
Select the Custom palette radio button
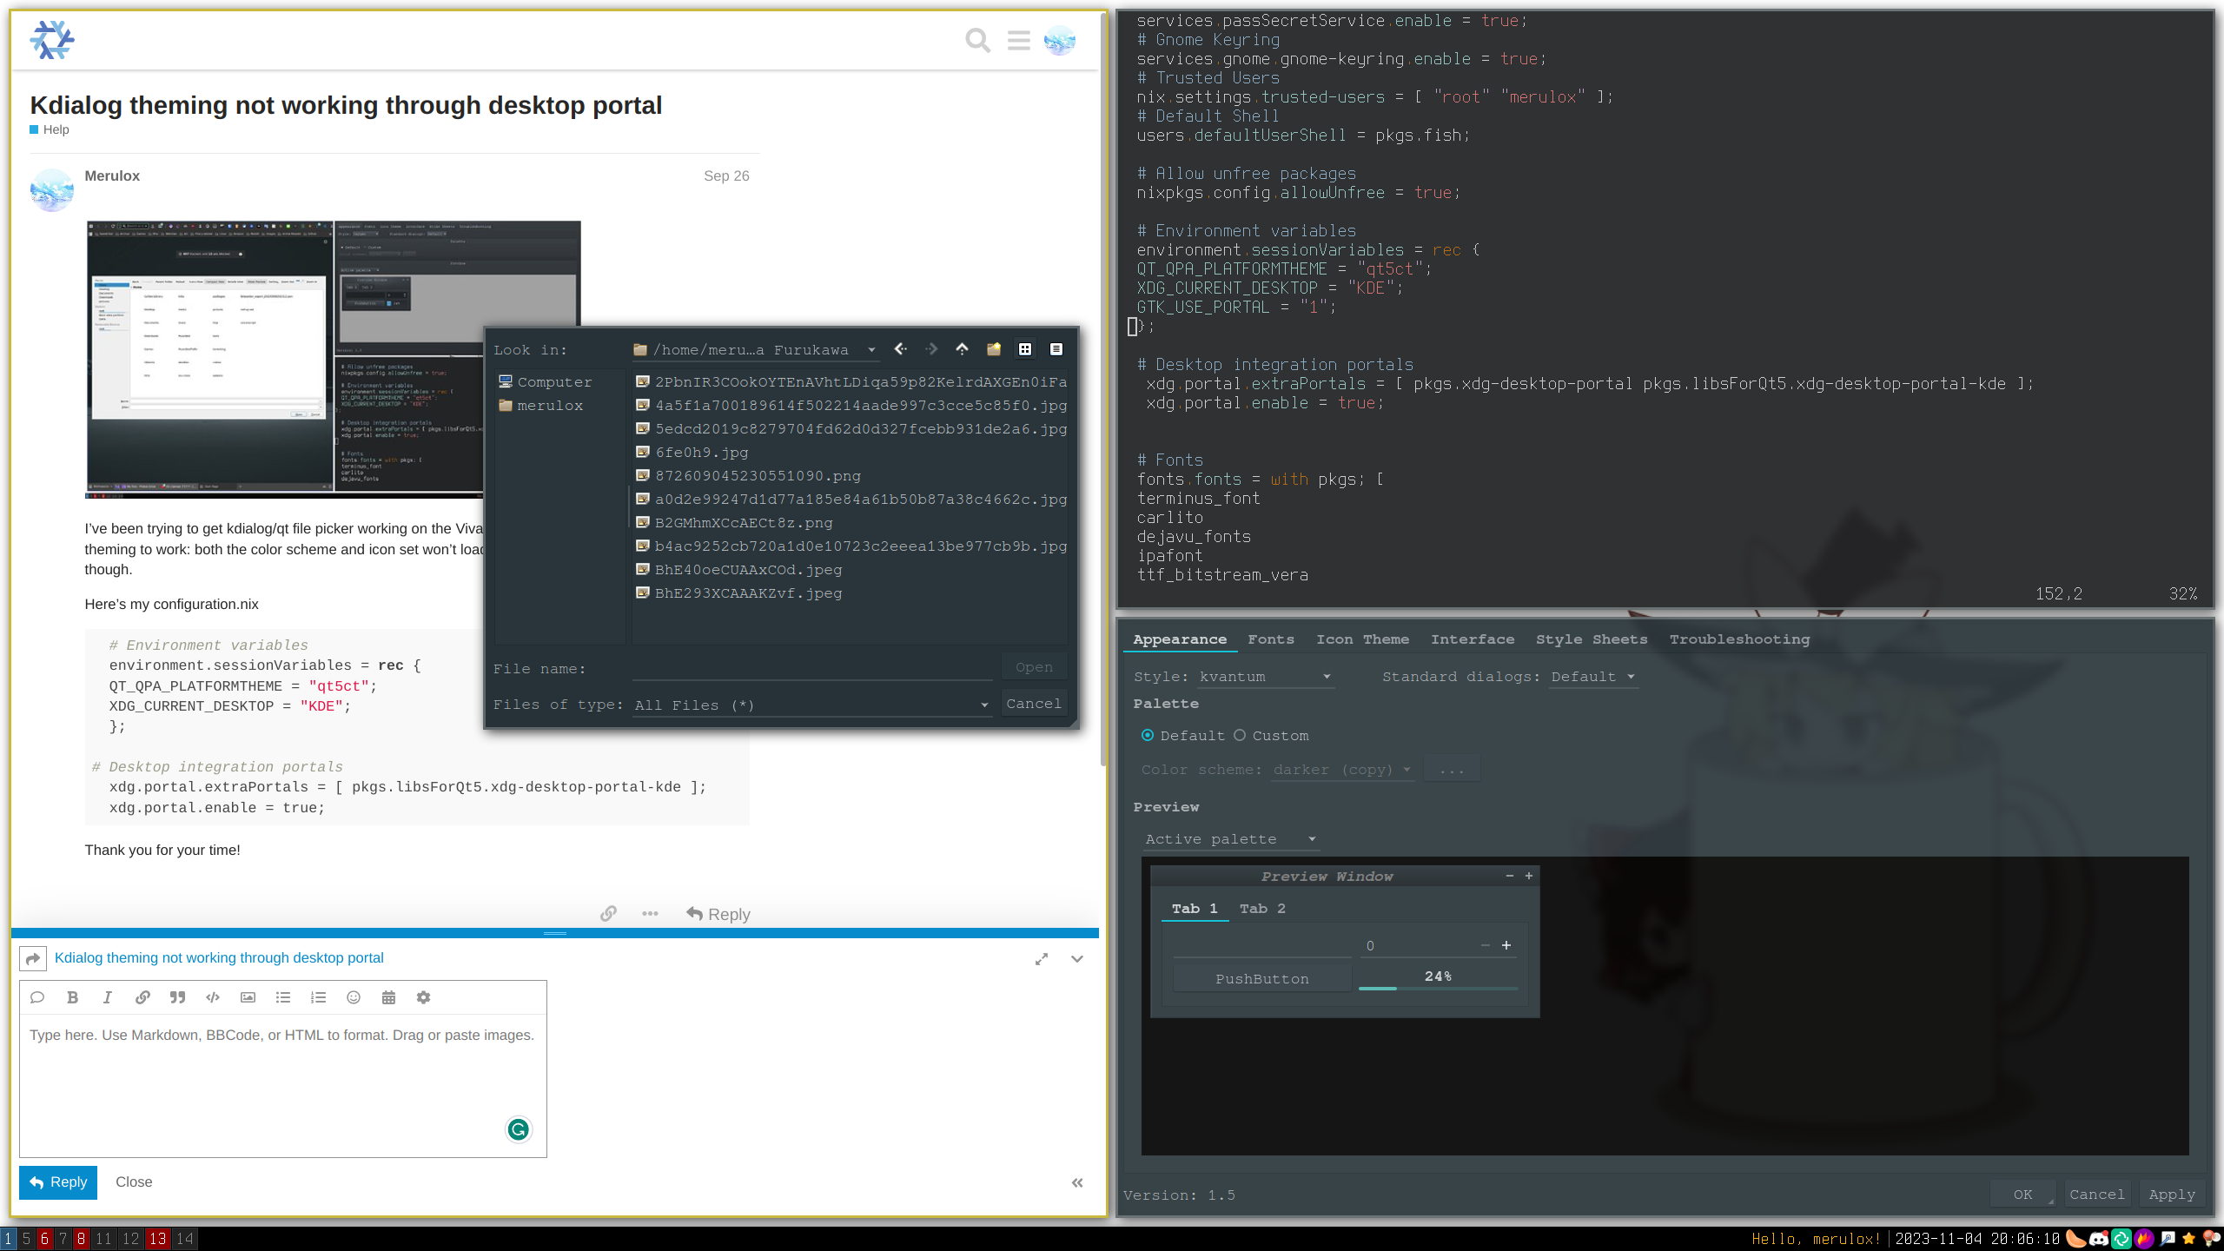click(x=1240, y=736)
